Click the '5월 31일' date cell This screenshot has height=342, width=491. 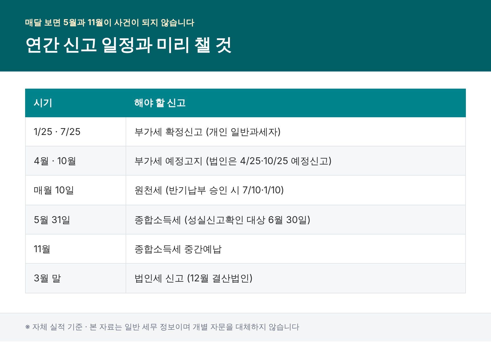click(x=76, y=220)
